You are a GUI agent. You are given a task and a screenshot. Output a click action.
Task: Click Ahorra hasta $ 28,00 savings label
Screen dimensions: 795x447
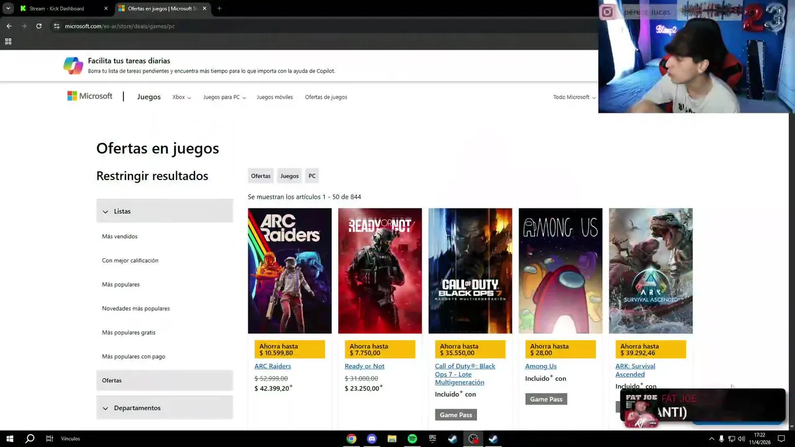[560, 350]
